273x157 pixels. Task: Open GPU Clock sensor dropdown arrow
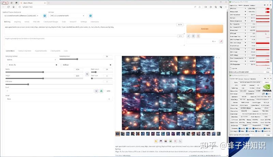(245, 9)
